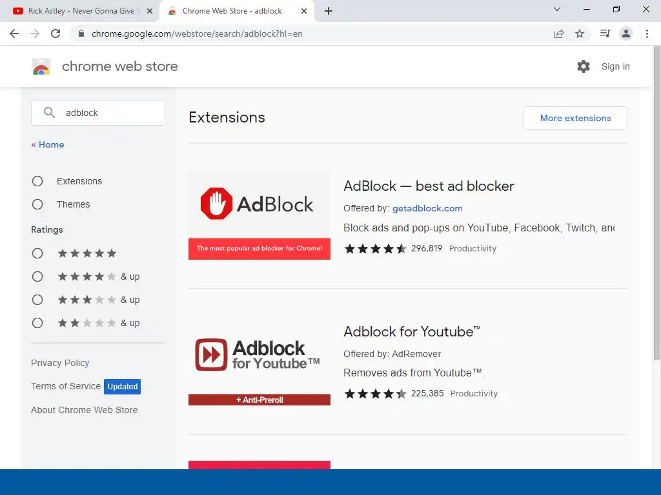Filter by two stars & up
661x495 pixels.
(37, 323)
